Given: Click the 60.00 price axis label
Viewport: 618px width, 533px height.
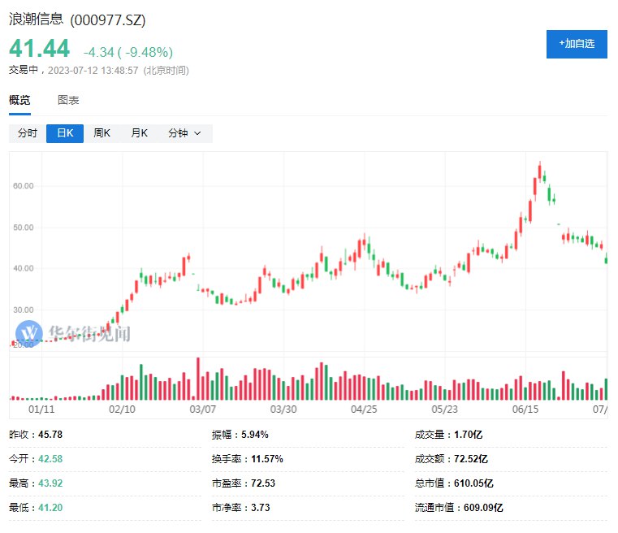Looking at the screenshot, I should tap(24, 186).
